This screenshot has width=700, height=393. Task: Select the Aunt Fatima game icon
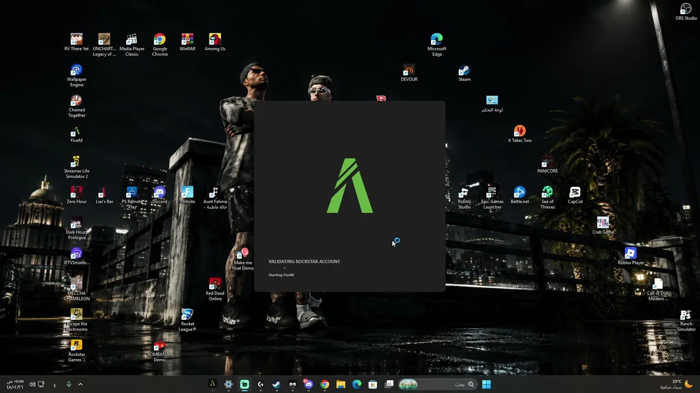coord(215,198)
